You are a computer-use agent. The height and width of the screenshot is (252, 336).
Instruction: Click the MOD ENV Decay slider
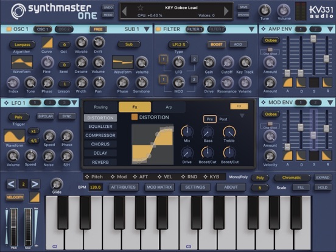[x=301, y=129]
